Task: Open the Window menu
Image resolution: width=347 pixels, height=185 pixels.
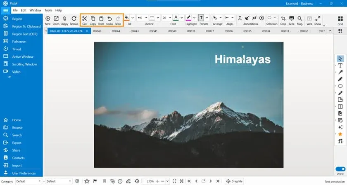Action: click(x=36, y=10)
